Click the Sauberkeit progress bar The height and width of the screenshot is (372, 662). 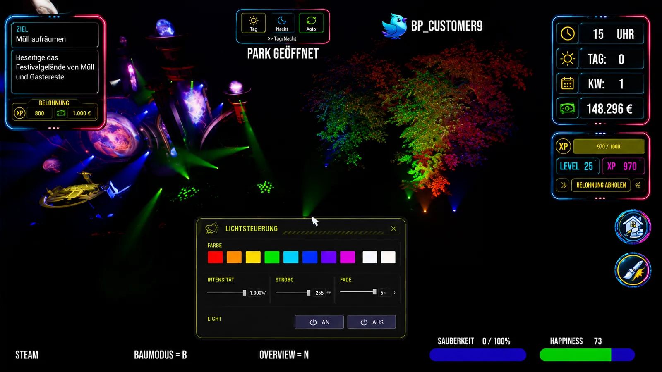coord(478,355)
